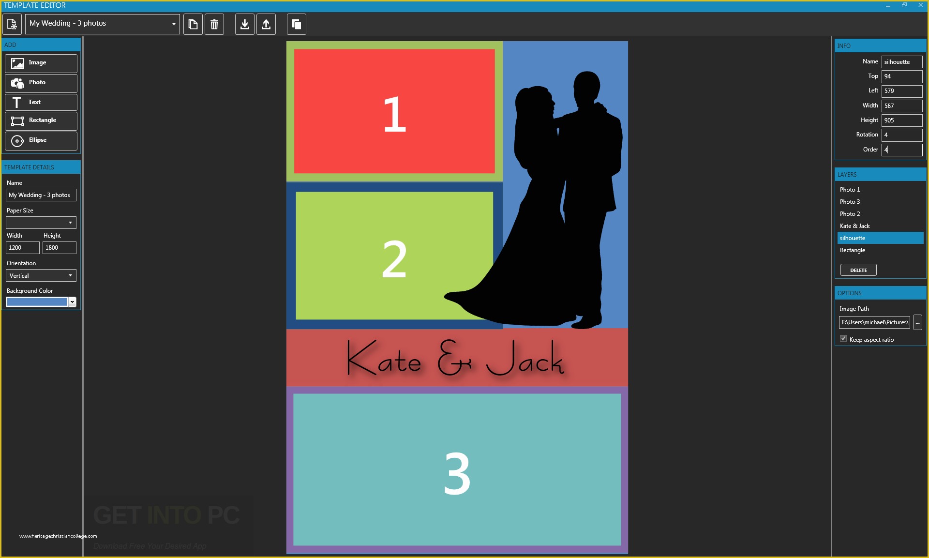929x558 pixels.
Task: Expand the Orientation dropdown
Action: (x=70, y=276)
